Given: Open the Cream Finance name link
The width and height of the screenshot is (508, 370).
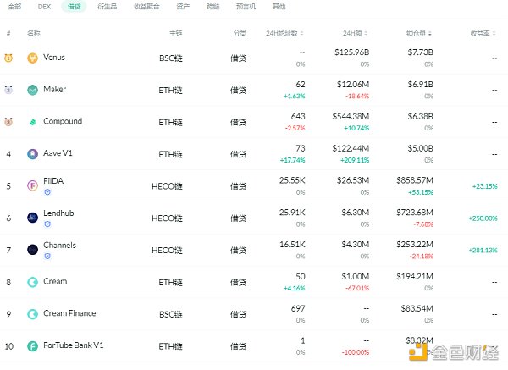Looking at the screenshot, I should click(x=69, y=313).
